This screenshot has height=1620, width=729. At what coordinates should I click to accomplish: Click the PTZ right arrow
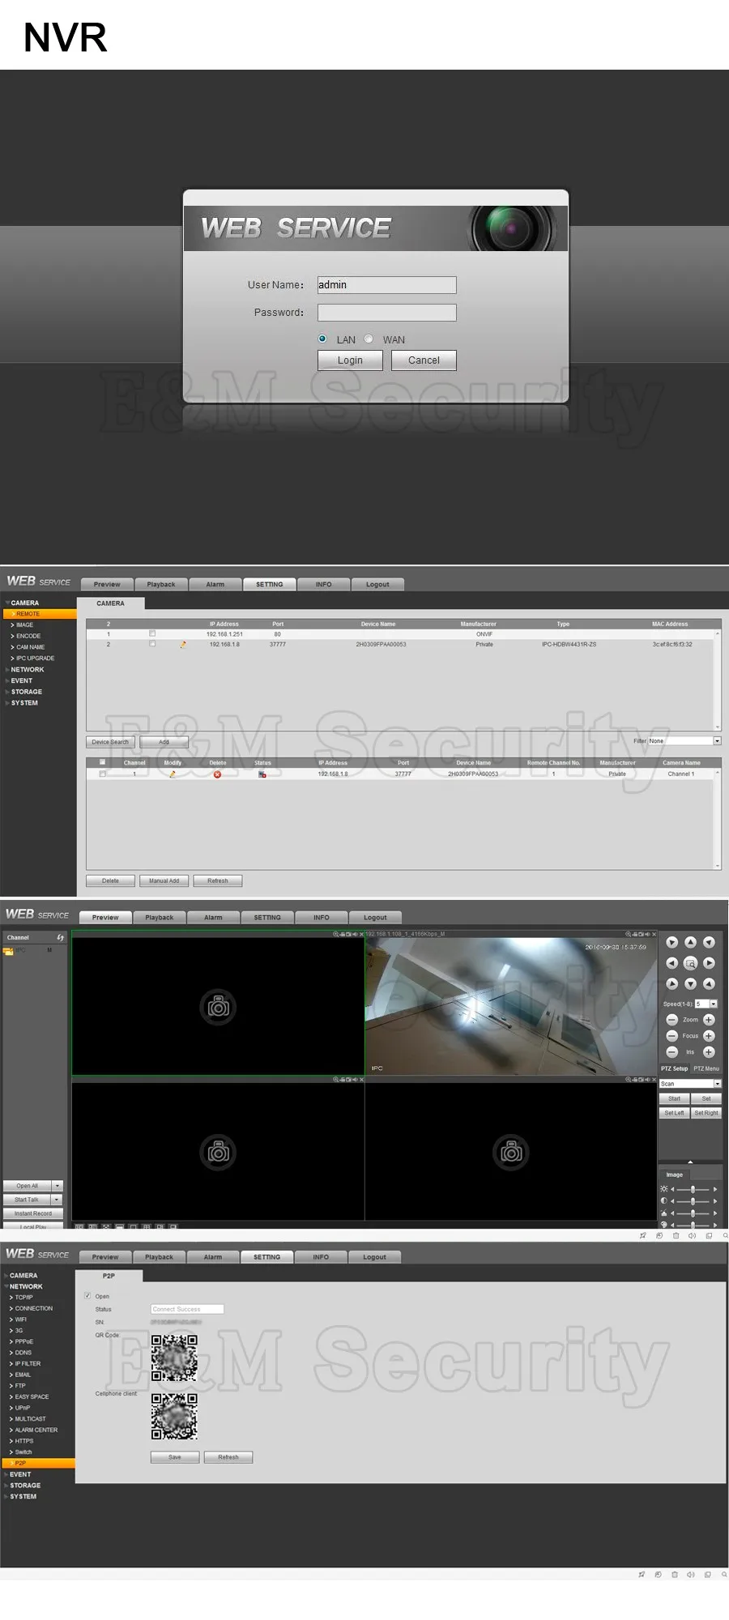click(x=709, y=963)
